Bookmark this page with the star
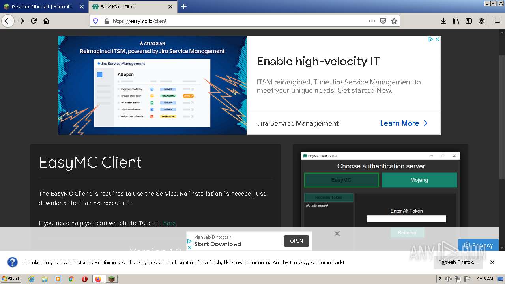Image resolution: width=505 pixels, height=284 pixels. click(x=394, y=21)
